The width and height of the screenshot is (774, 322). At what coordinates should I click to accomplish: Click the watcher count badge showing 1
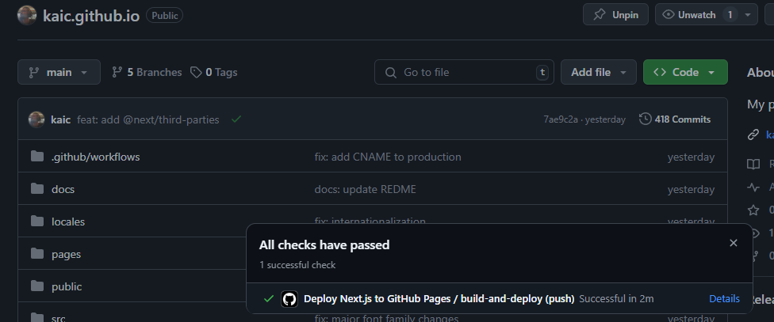730,15
